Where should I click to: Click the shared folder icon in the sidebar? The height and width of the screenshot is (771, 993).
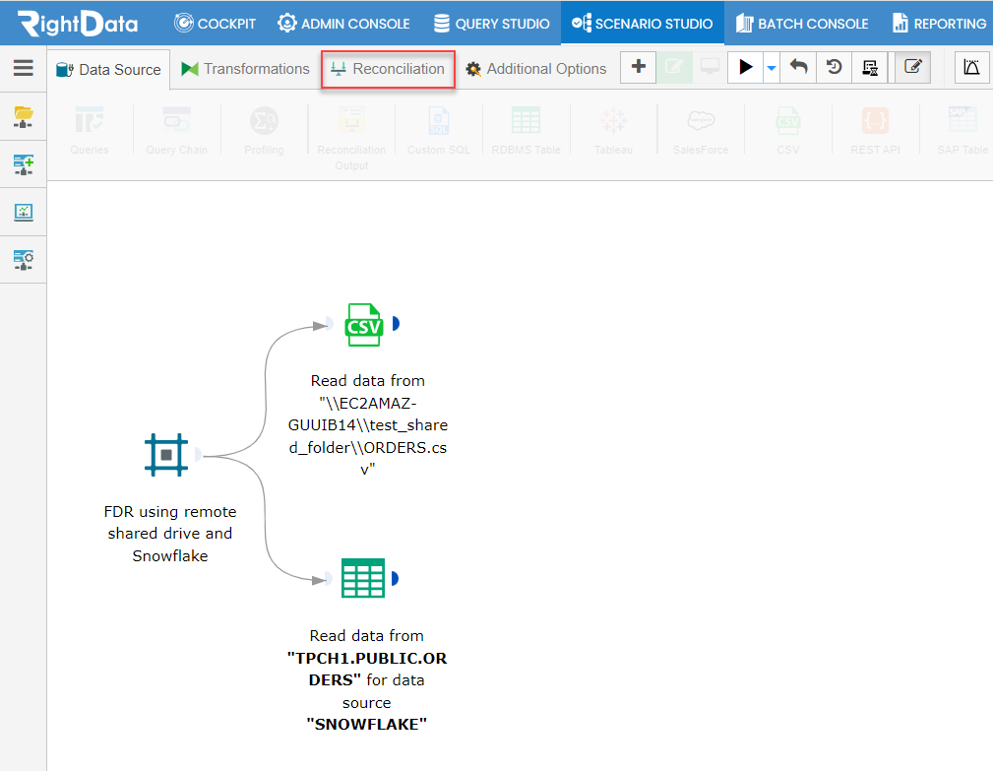pos(24,116)
